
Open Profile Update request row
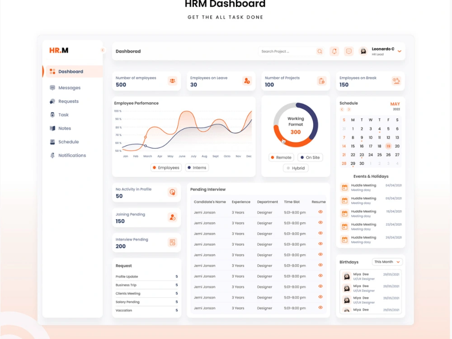[x=146, y=277]
